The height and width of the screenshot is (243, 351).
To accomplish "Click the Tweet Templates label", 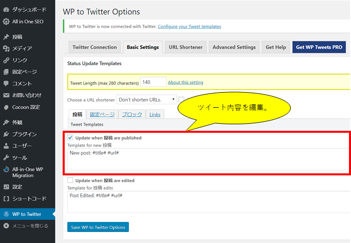I will pos(87,124).
